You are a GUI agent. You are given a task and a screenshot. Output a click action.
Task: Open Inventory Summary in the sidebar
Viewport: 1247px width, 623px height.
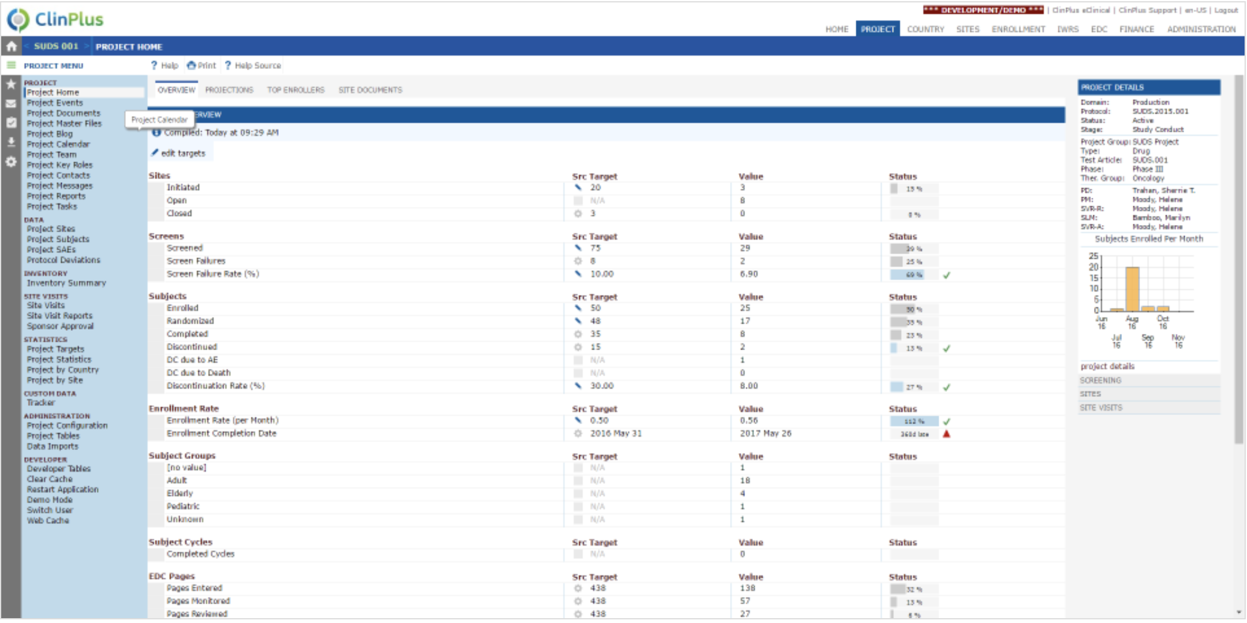pyautogui.click(x=67, y=283)
